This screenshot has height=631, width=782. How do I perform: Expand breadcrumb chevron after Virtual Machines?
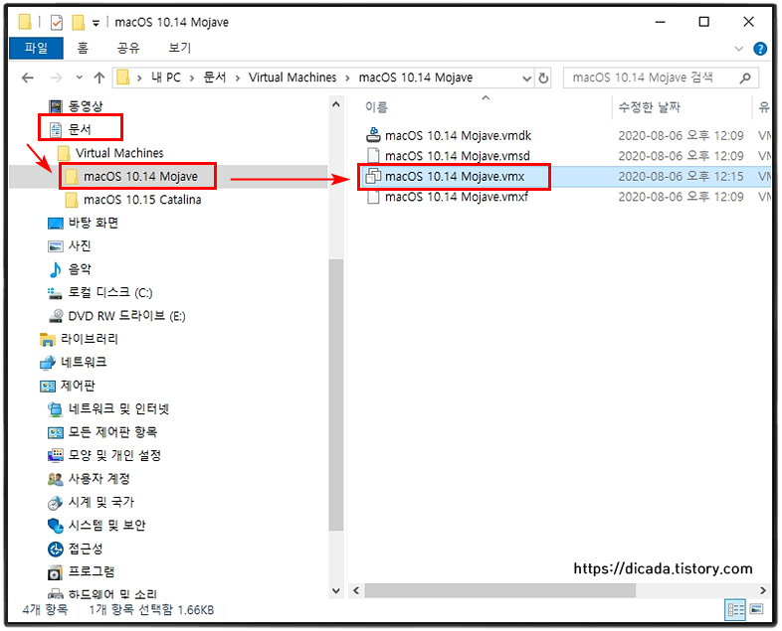click(x=347, y=79)
